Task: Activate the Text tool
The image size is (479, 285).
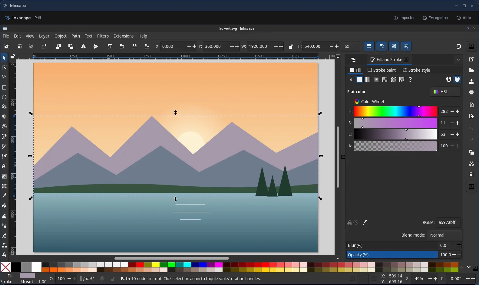Action: tap(4, 166)
